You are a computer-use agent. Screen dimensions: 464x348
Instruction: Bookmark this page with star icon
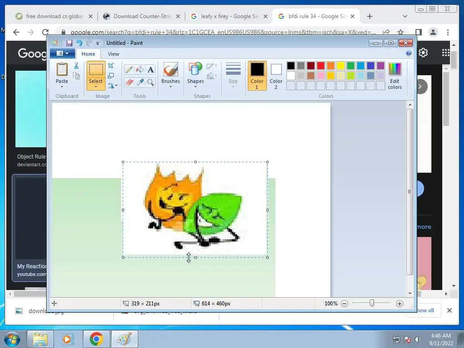pos(401,32)
